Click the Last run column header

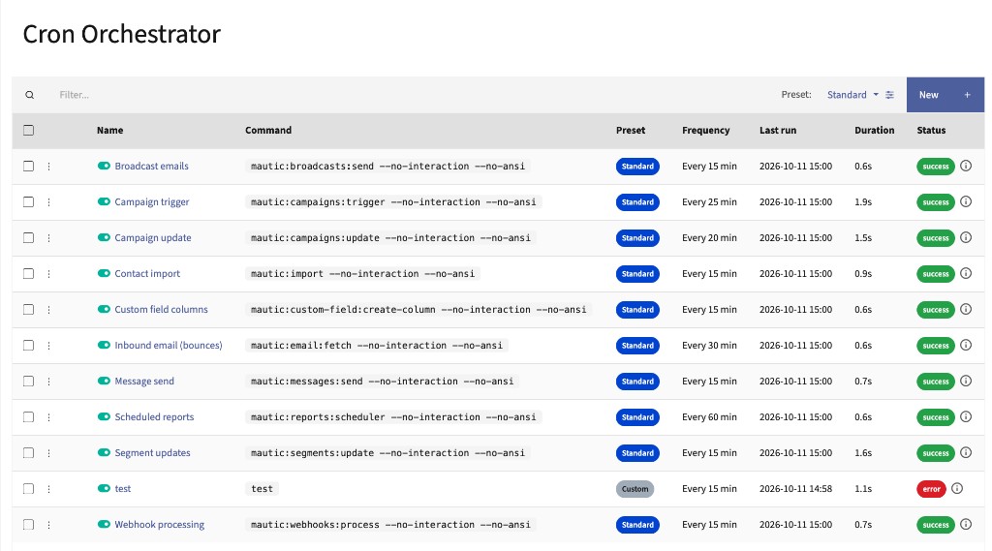coord(778,131)
